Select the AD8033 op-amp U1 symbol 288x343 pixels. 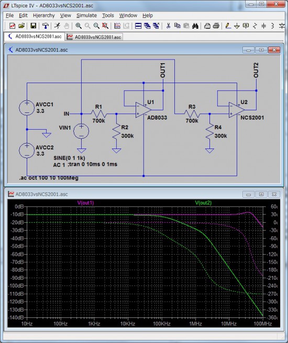143,110
